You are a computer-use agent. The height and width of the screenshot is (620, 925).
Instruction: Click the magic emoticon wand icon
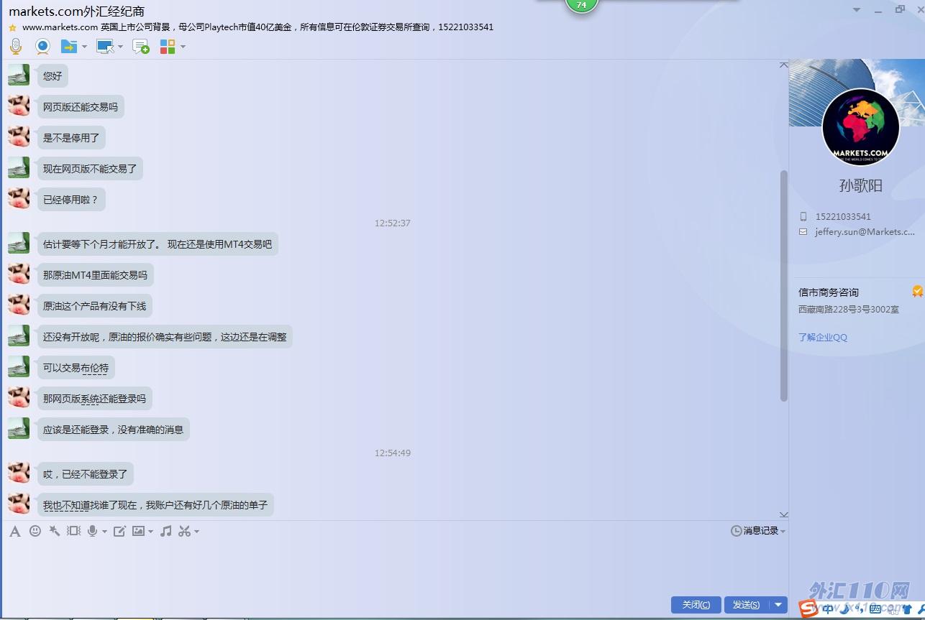(x=54, y=531)
